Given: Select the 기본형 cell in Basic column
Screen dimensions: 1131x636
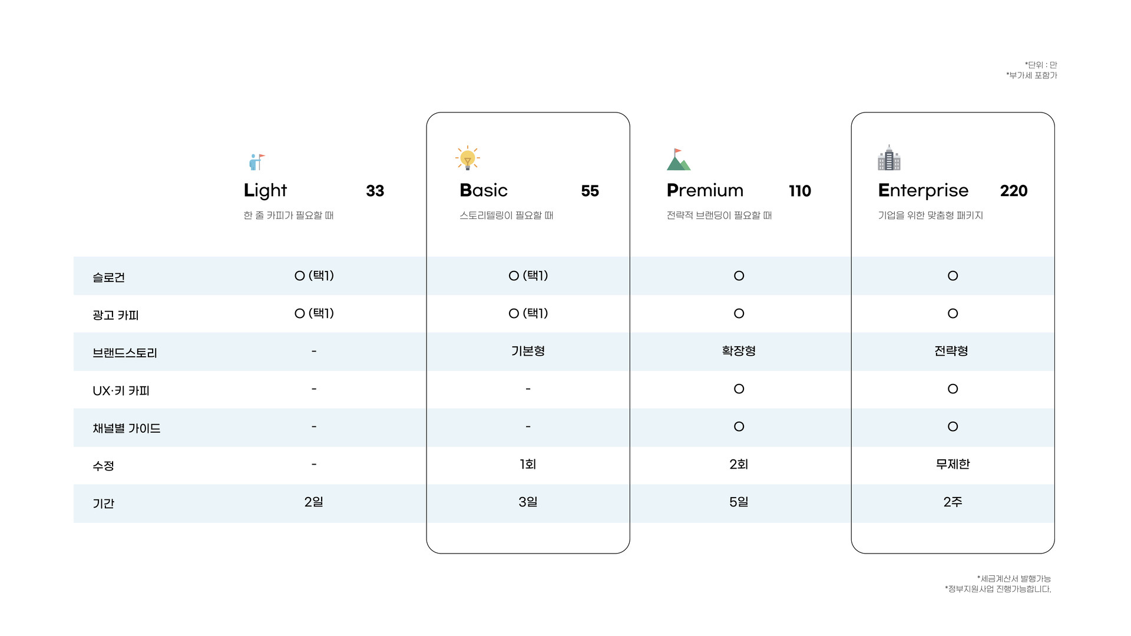Looking at the screenshot, I should coord(528,351).
